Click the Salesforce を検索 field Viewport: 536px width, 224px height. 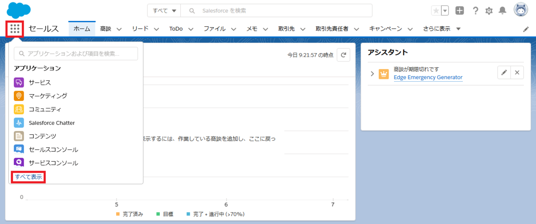276,10
